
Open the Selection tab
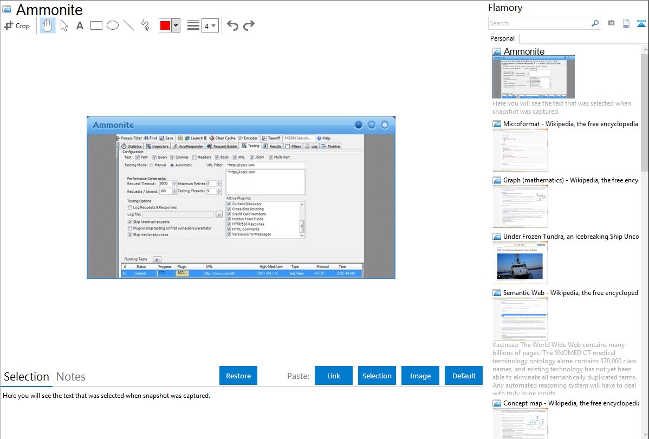point(27,377)
